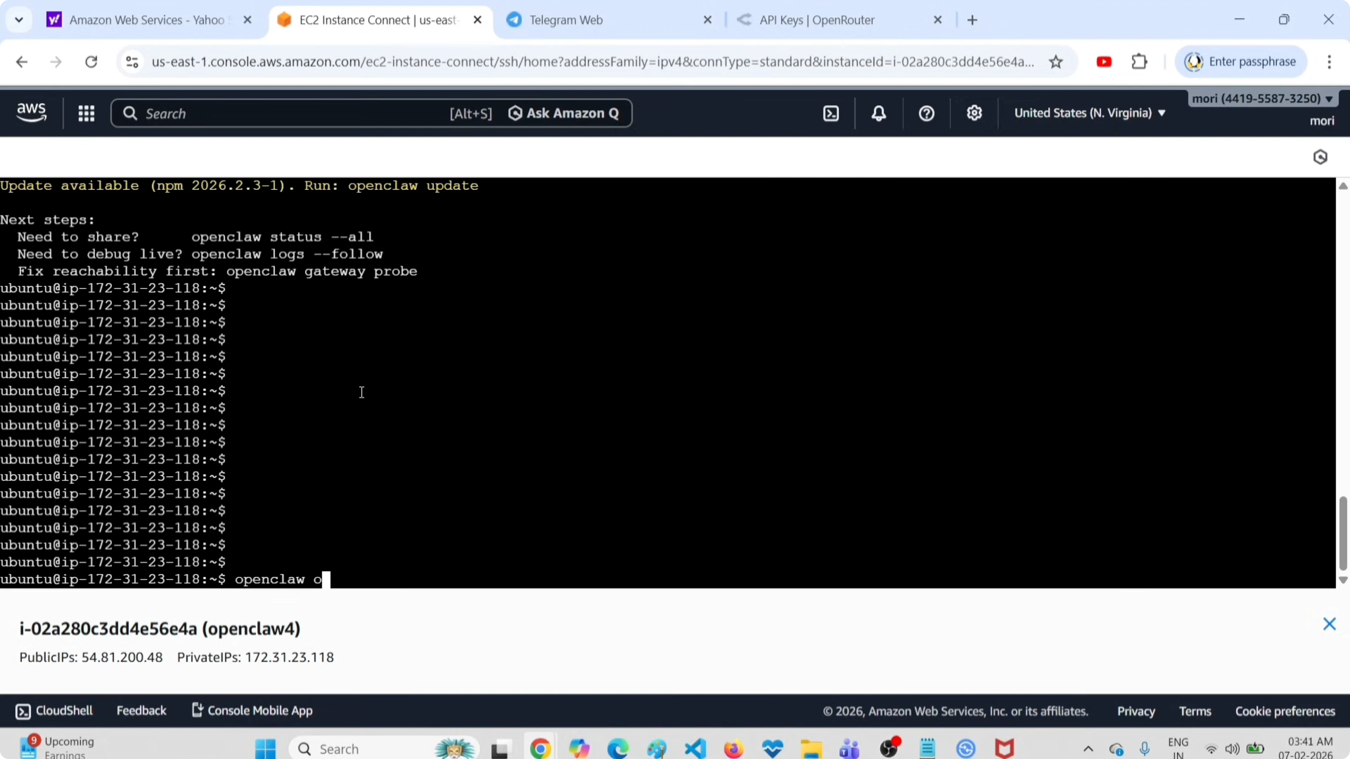Open the AWS help question-mark icon

926,113
